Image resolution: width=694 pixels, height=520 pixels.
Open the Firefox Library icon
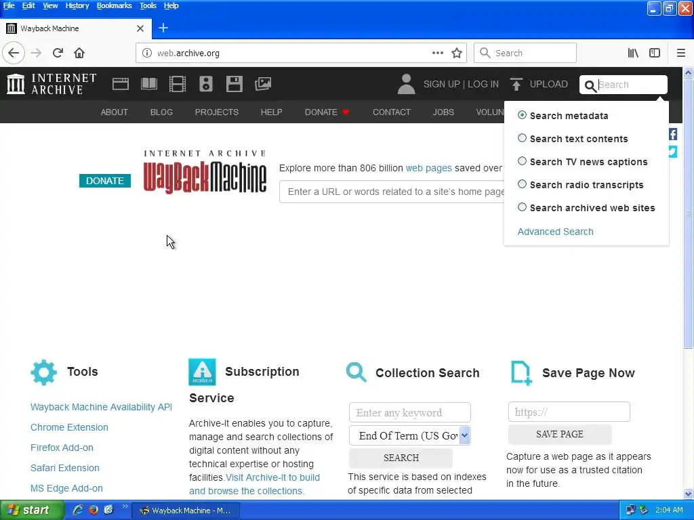(x=633, y=53)
